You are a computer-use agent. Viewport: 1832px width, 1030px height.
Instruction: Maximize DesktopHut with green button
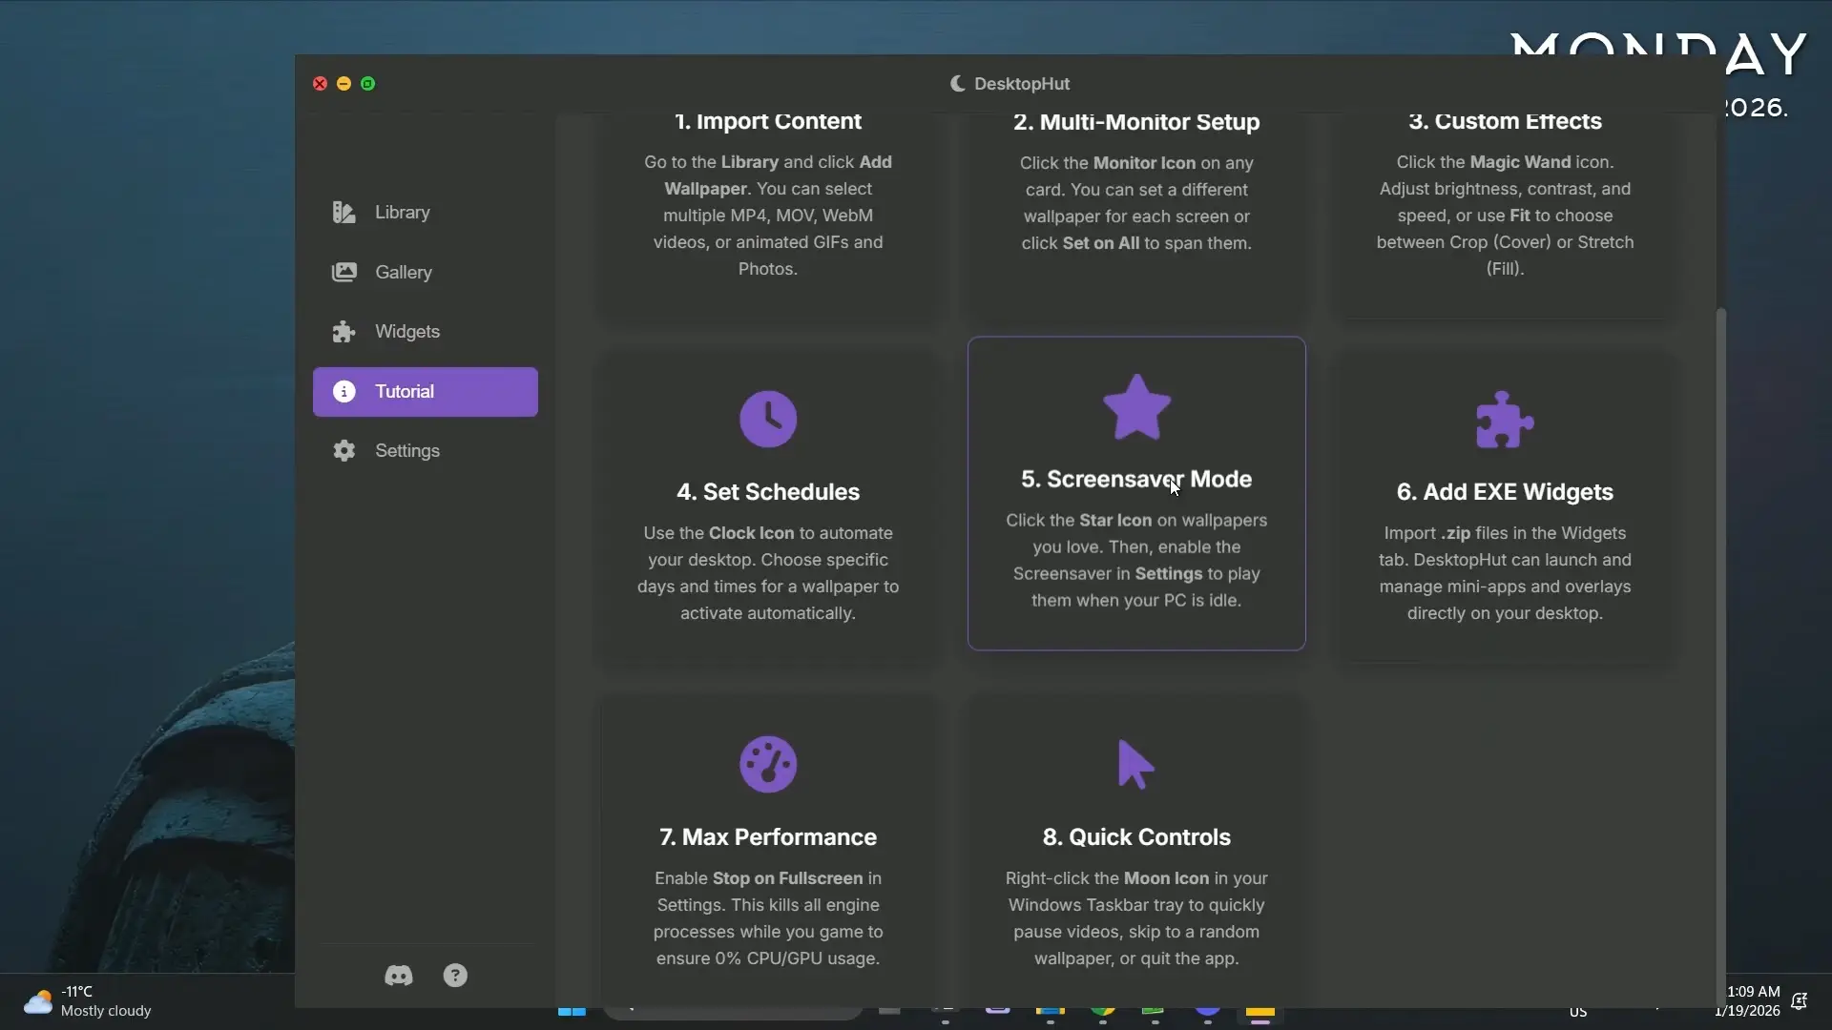pyautogui.click(x=367, y=84)
